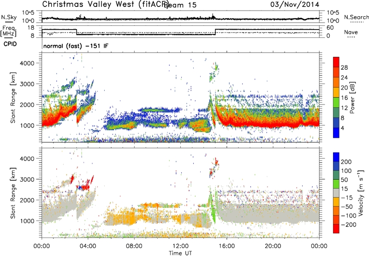Click the dotted line sample under Nave

(x=351, y=37)
